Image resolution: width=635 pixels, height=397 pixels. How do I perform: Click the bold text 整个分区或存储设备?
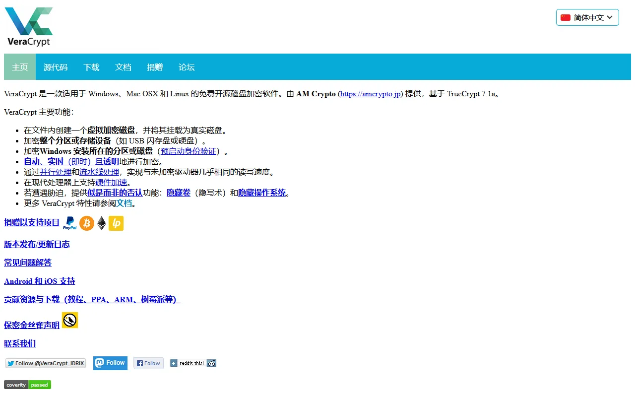tap(75, 141)
